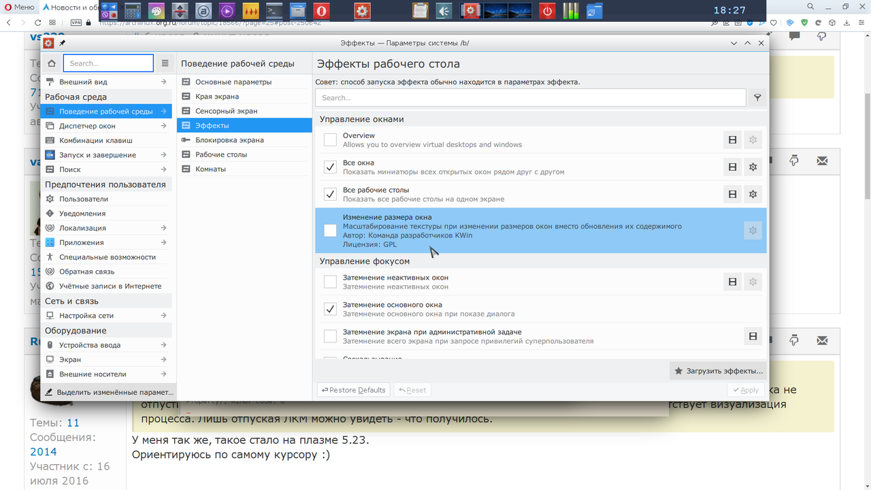Screen dimensions: 871x490
Task: Open Края экрана page
Action: [x=244, y=97]
